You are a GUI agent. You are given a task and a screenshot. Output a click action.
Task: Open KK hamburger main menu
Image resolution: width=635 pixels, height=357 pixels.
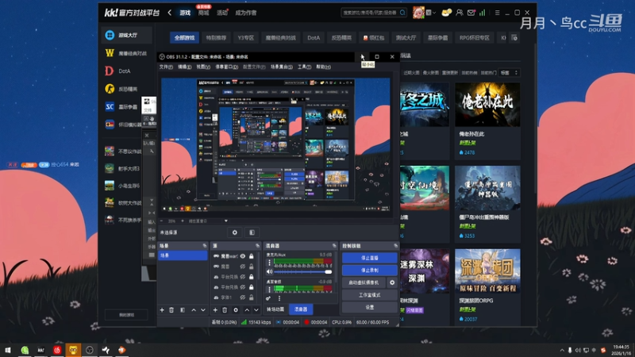coord(498,13)
